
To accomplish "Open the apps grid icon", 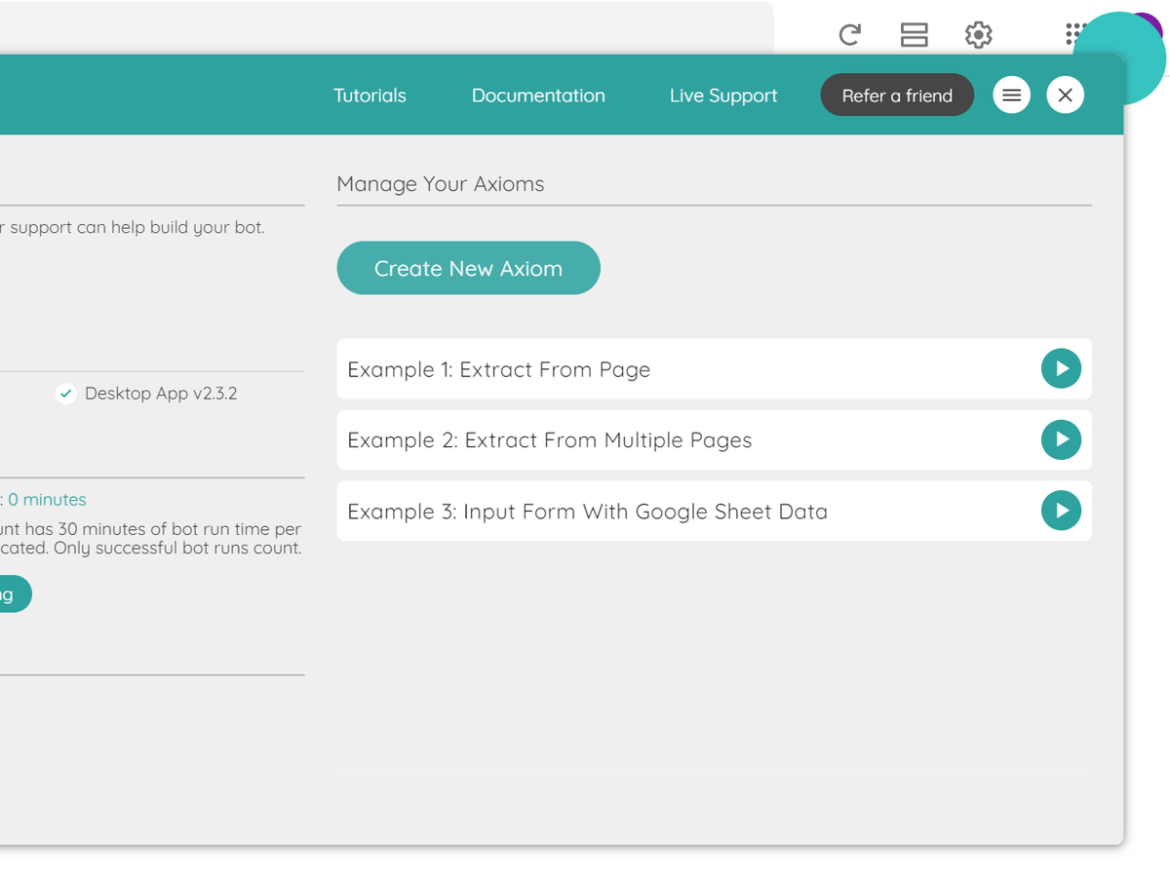I will (1074, 34).
